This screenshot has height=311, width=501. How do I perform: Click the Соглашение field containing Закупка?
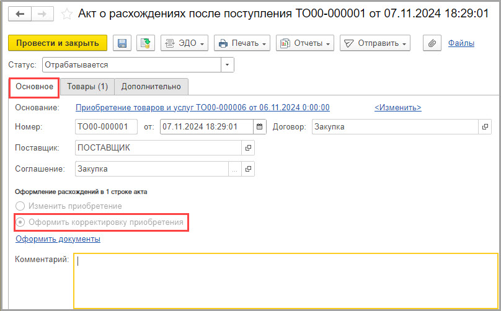point(152,169)
